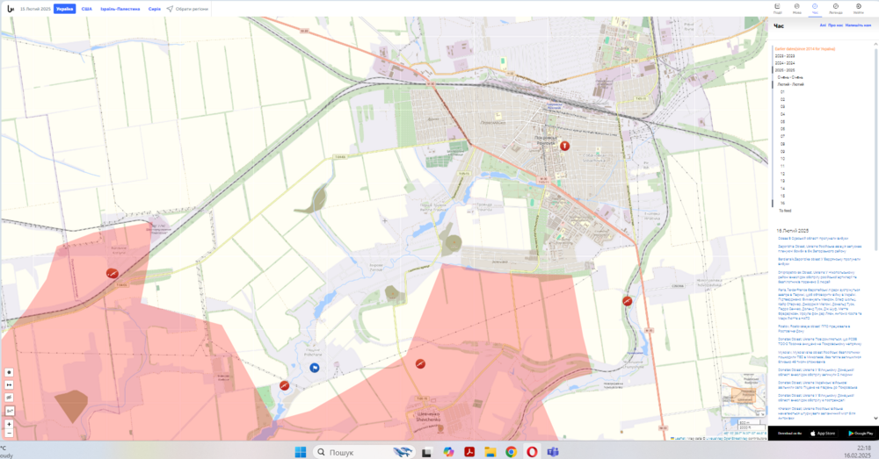The height and width of the screenshot is (459, 879).
Task: Expand the Січень - Січень month list
Action: coord(790,77)
